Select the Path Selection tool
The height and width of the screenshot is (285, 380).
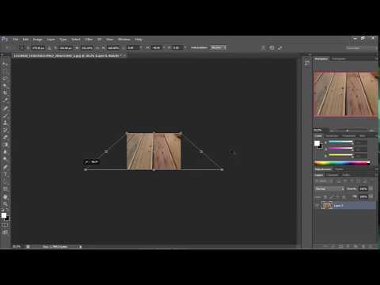coord(6,181)
